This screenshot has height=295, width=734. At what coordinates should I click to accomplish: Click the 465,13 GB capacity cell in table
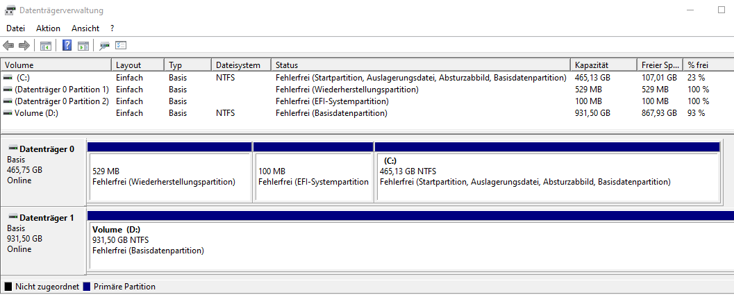592,77
